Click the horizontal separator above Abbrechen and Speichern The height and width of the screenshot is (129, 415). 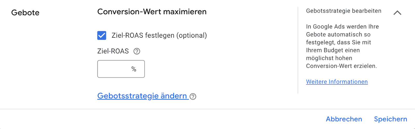point(208,109)
